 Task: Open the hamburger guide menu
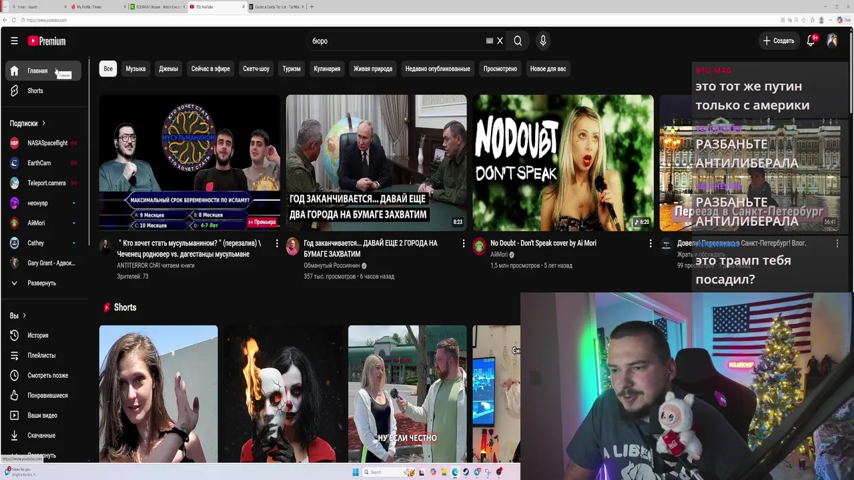click(x=14, y=41)
